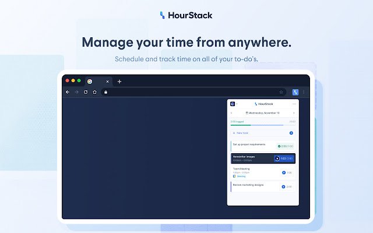
Task: Click the logged time progress bar
Action: 263,125
